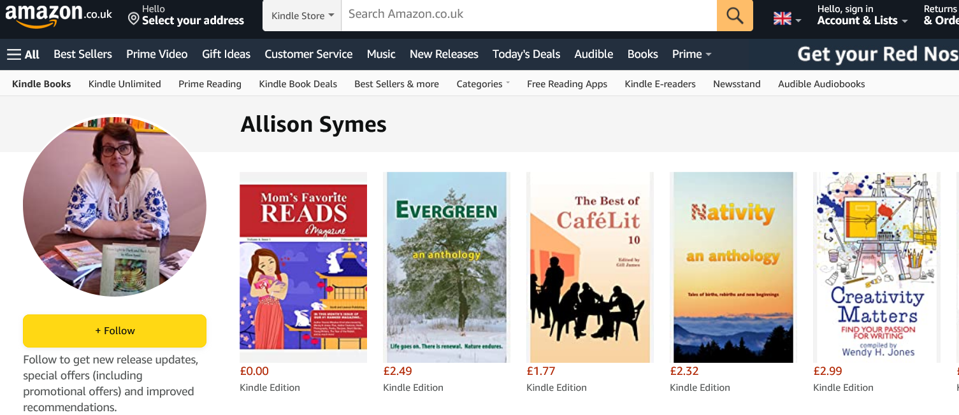Click the + Follow button for Allison Symes

click(x=114, y=331)
